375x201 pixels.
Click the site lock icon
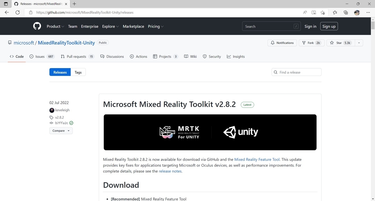pos(31,12)
